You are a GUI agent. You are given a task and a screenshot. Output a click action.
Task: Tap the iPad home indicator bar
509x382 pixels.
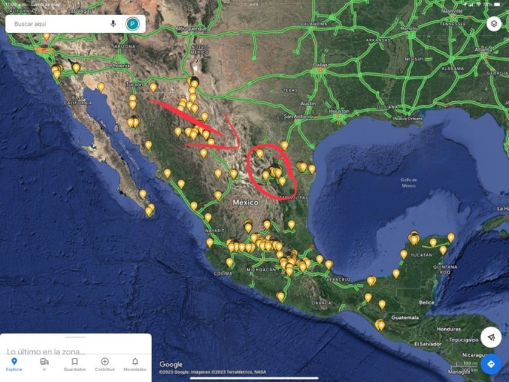tap(254, 378)
